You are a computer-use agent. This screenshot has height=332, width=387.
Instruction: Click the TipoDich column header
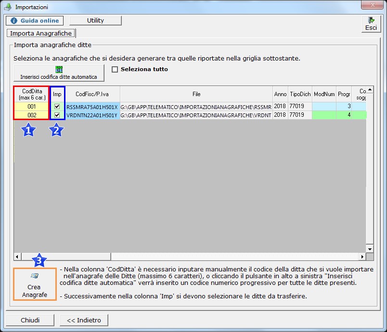(x=300, y=94)
